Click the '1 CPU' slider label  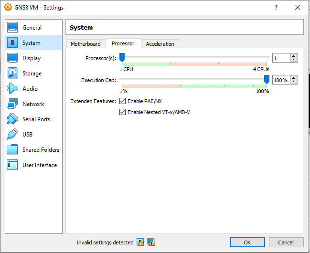point(126,69)
